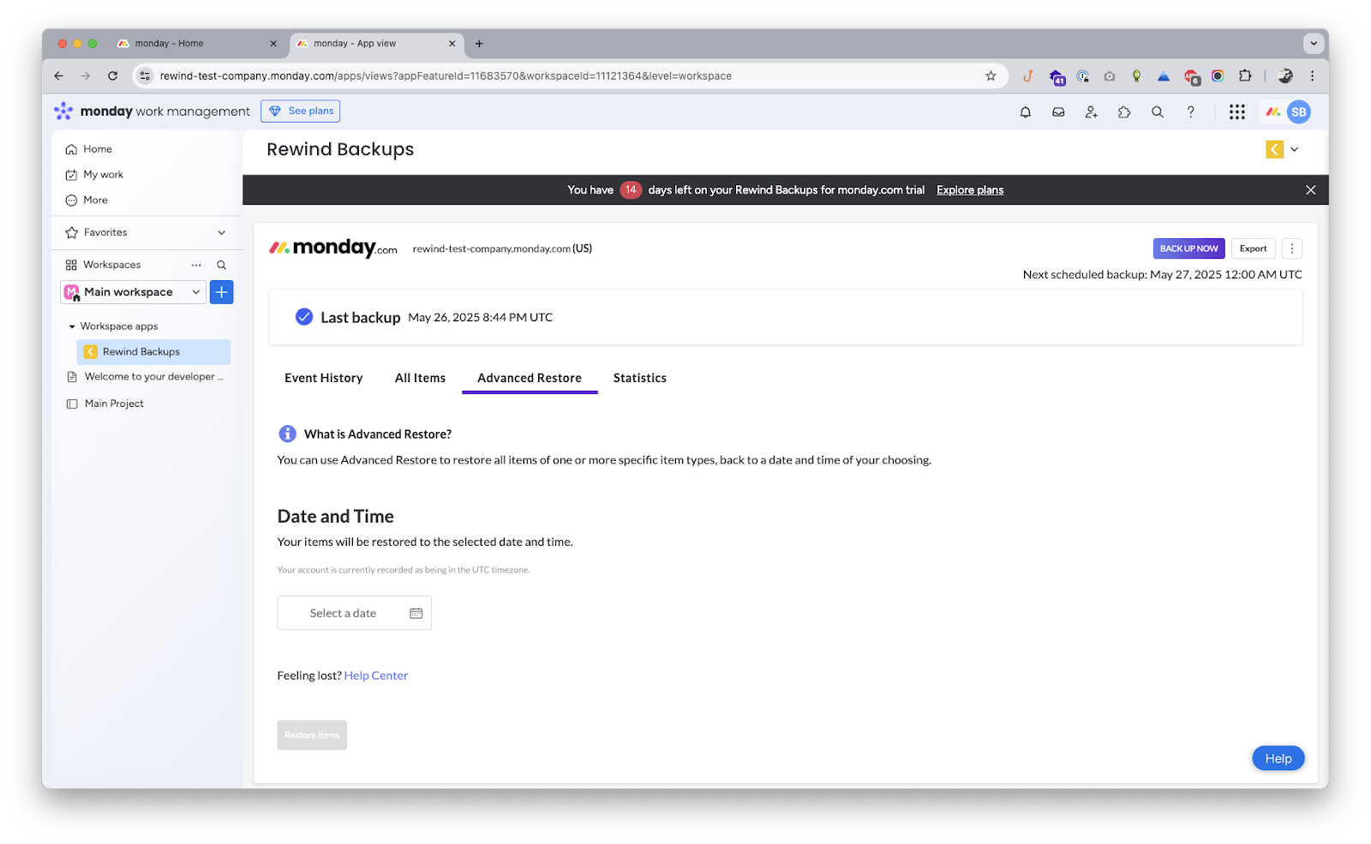Switch to the Event History tab
This screenshot has width=1371, height=844.
pyautogui.click(x=324, y=378)
